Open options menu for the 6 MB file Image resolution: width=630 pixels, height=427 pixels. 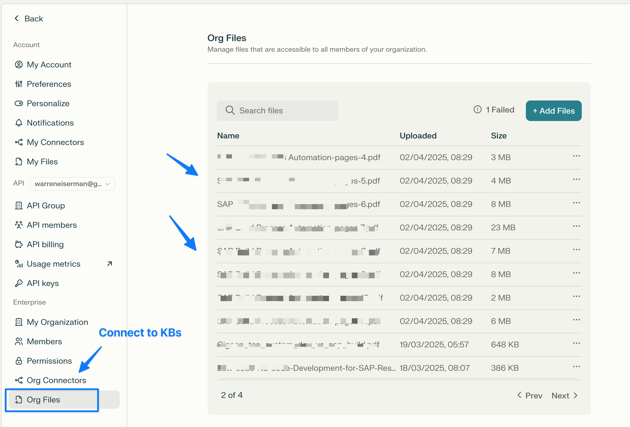click(576, 320)
